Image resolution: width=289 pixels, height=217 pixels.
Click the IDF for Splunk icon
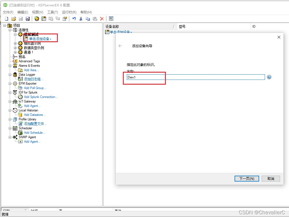[x=15, y=92]
